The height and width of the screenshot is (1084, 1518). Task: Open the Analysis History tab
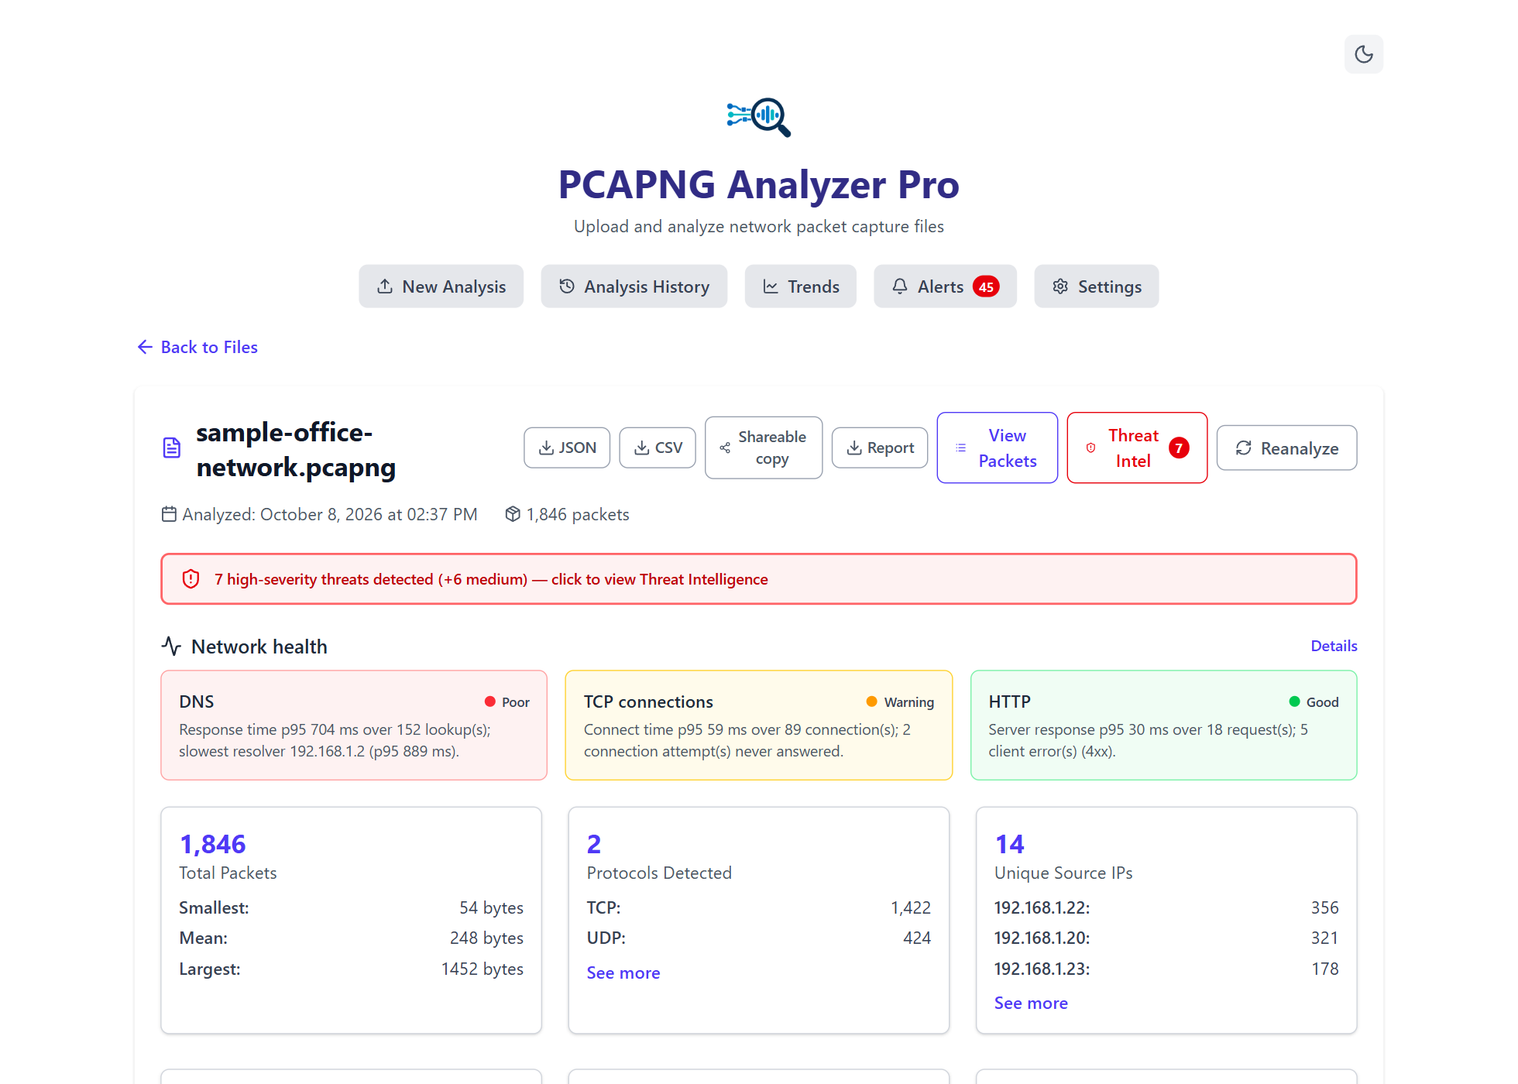[634, 286]
